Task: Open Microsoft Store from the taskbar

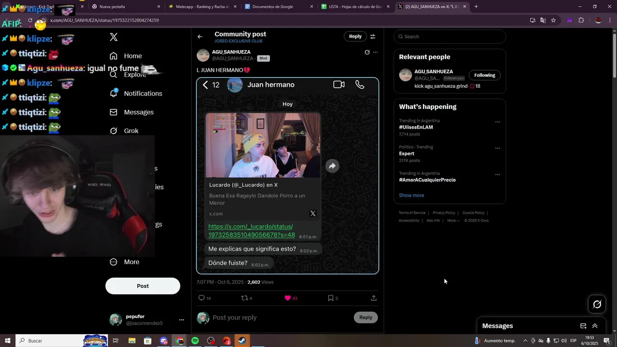Action: coord(148,341)
